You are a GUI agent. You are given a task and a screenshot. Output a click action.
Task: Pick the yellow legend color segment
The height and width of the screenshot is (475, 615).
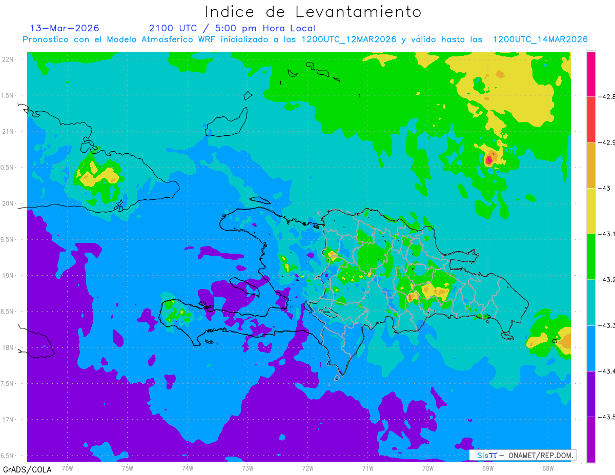pos(591,211)
